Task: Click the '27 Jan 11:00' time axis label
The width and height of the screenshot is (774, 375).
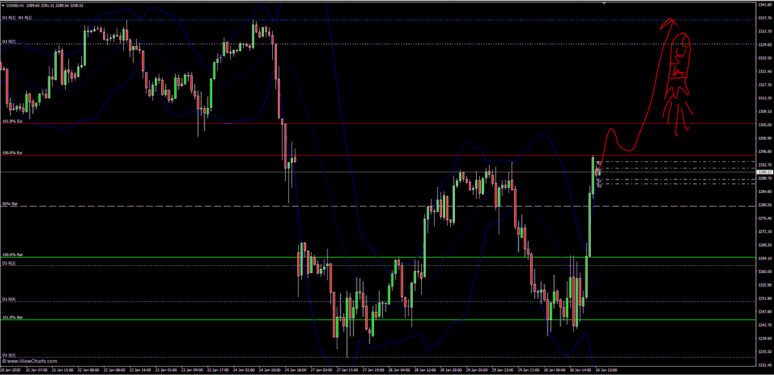Action: tap(347, 371)
